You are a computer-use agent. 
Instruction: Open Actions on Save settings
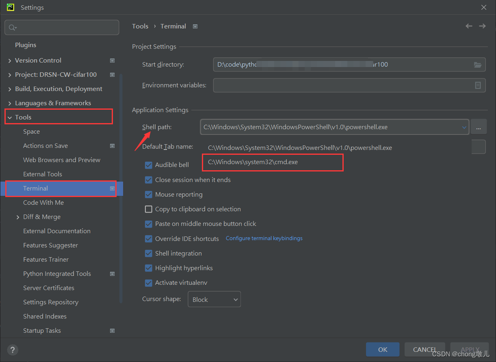pos(45,146)
